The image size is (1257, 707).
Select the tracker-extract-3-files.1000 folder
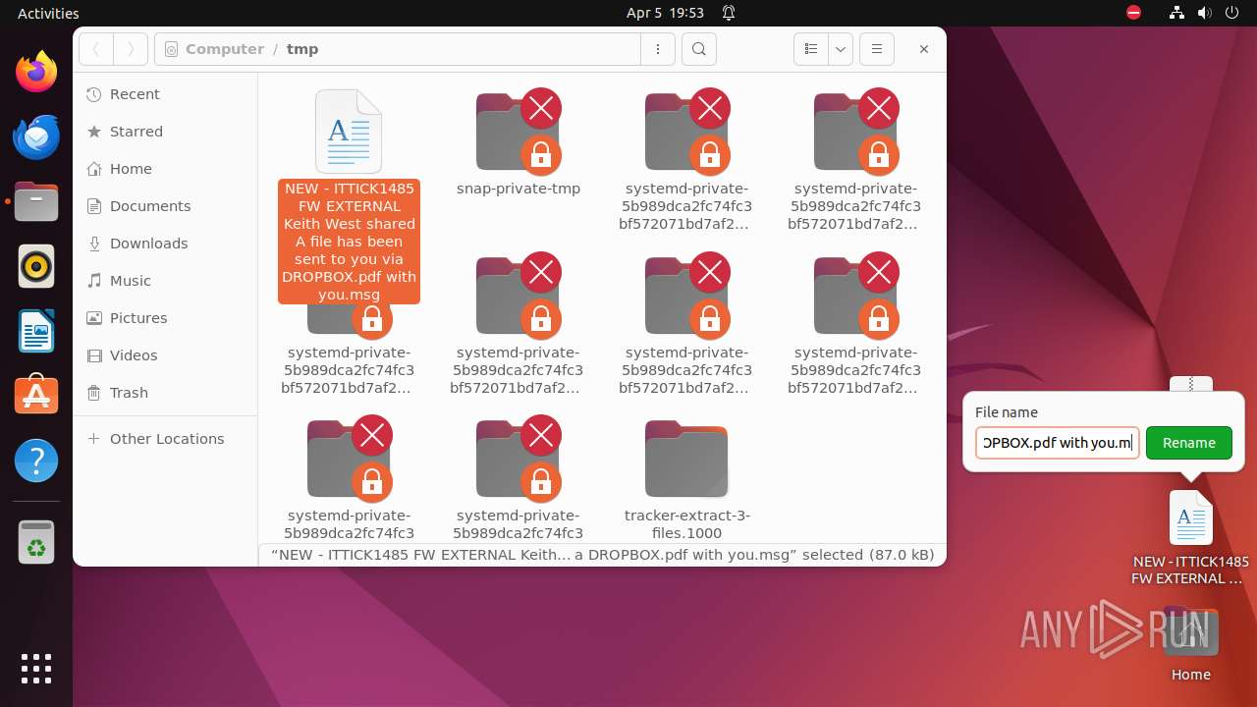tap(686, 478)
